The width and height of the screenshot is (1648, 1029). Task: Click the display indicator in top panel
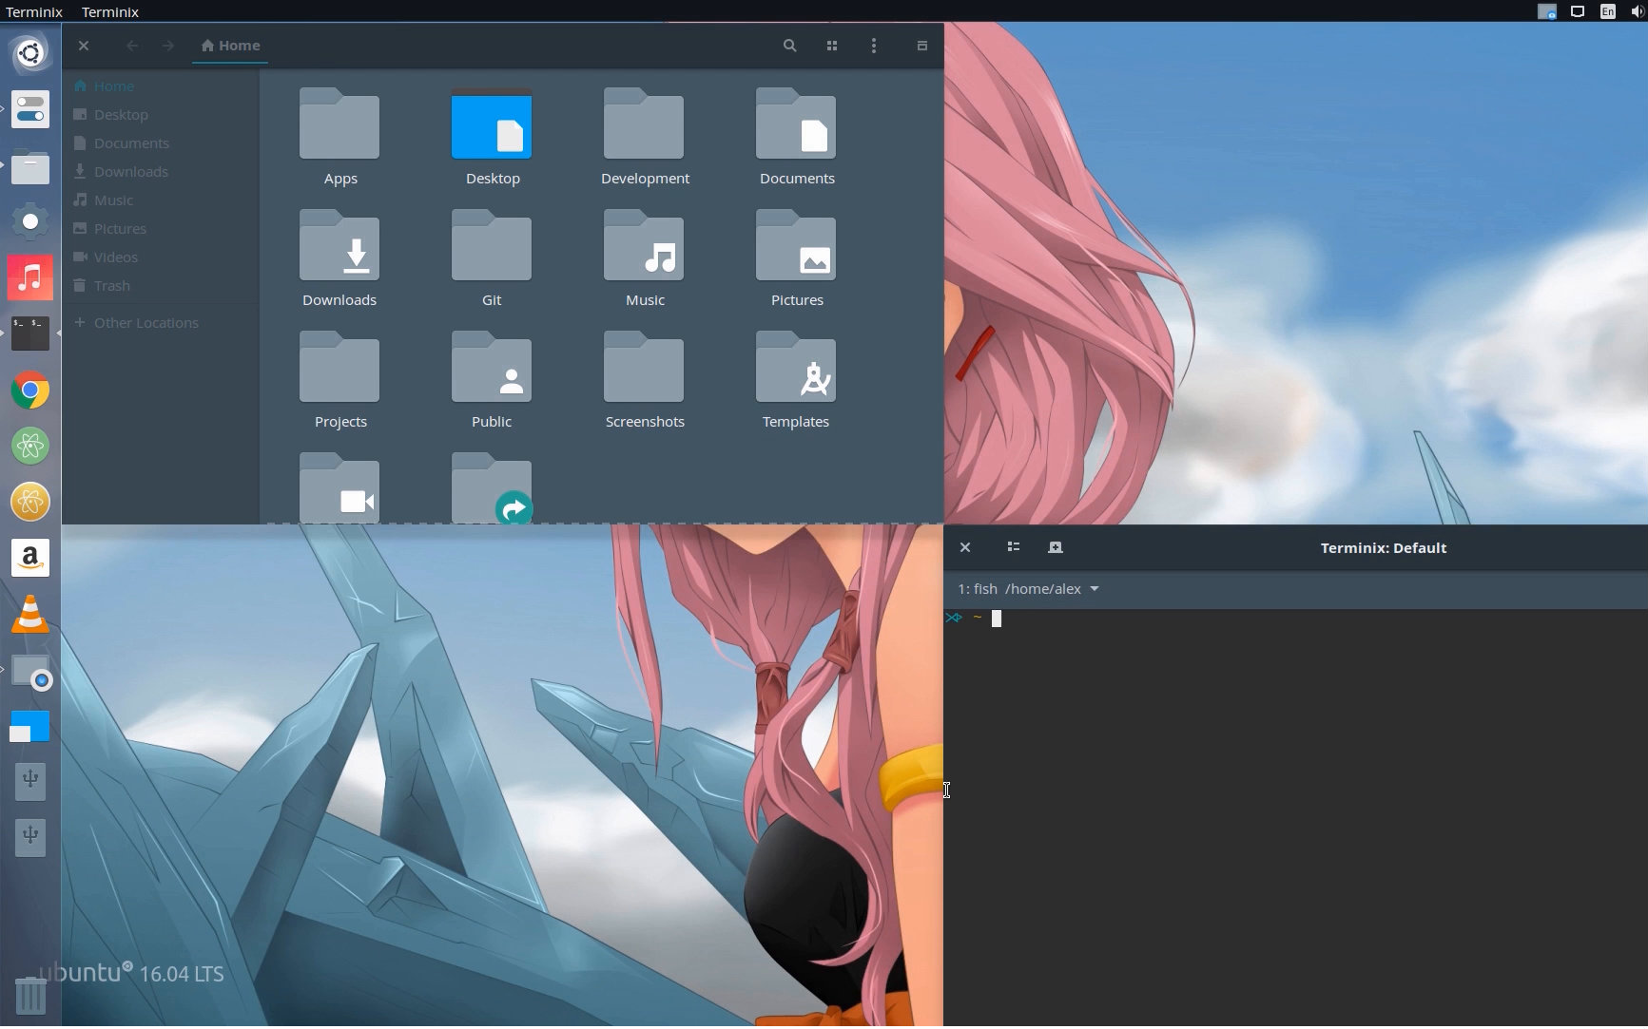1578,11
